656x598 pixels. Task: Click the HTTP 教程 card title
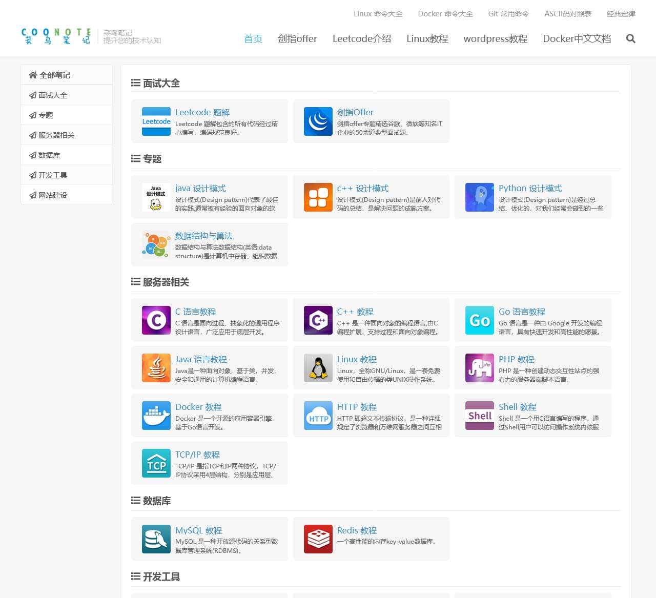tap(357, 407)
